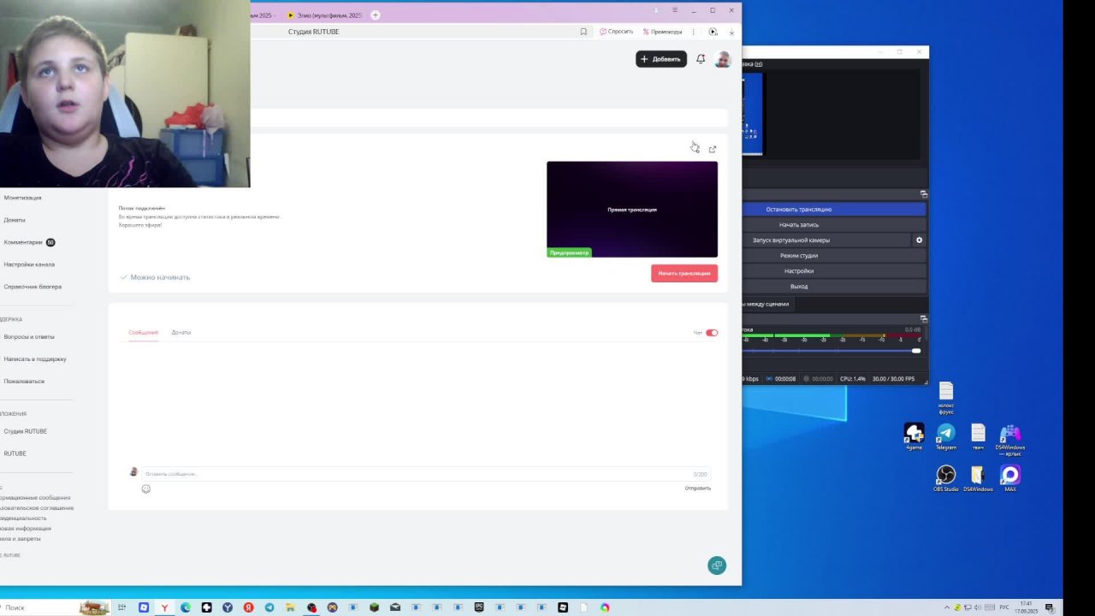Open Yandex Browser from the taskbar

pos(164,607)
